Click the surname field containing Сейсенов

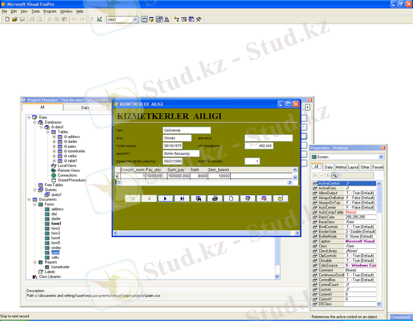pos(187,130)
